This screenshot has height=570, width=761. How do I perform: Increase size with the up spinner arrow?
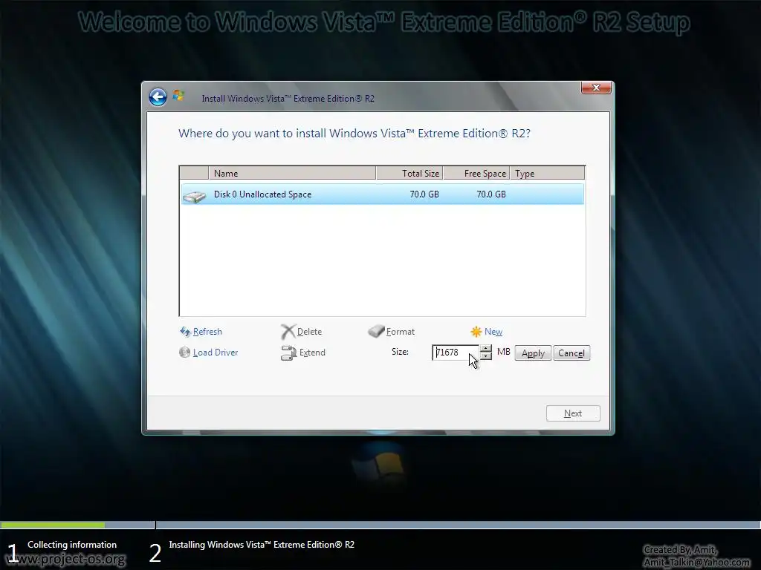(486, 349)
